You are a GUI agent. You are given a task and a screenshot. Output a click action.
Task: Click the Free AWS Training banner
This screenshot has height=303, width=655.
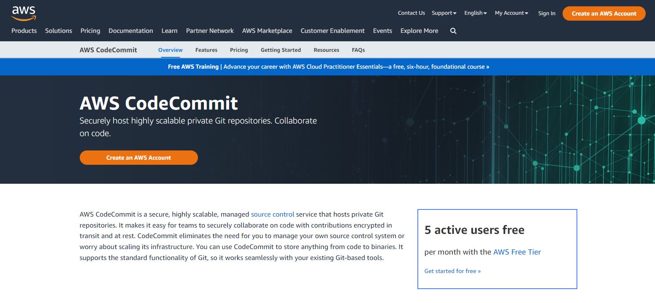click(328, 67)
